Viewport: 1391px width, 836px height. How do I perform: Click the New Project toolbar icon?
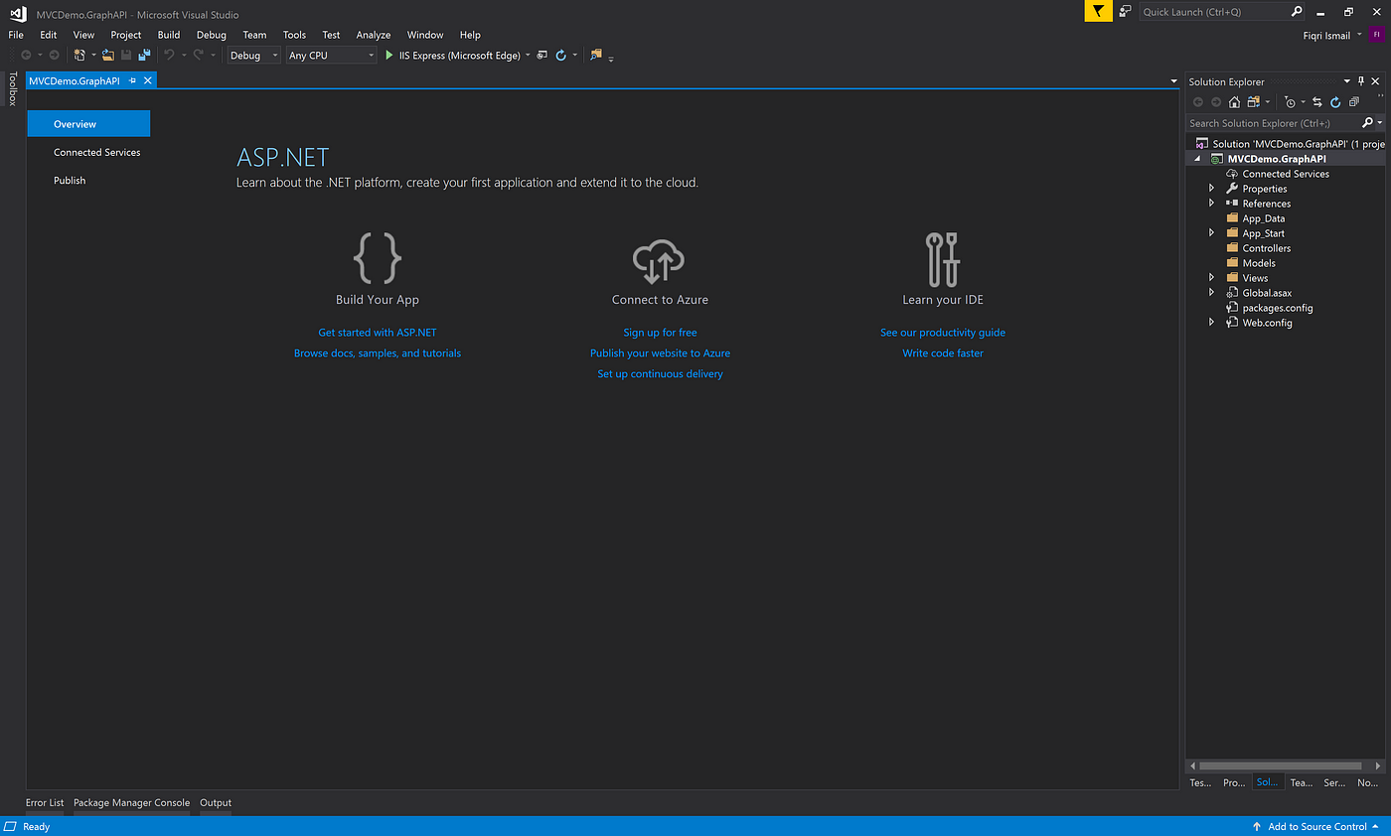point(79,56)
